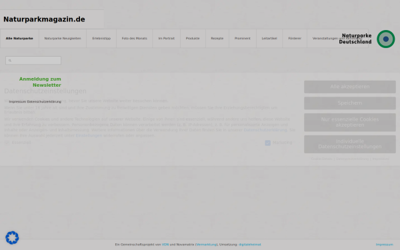Open the Alle Naturparke menu item

pos(19,38)
